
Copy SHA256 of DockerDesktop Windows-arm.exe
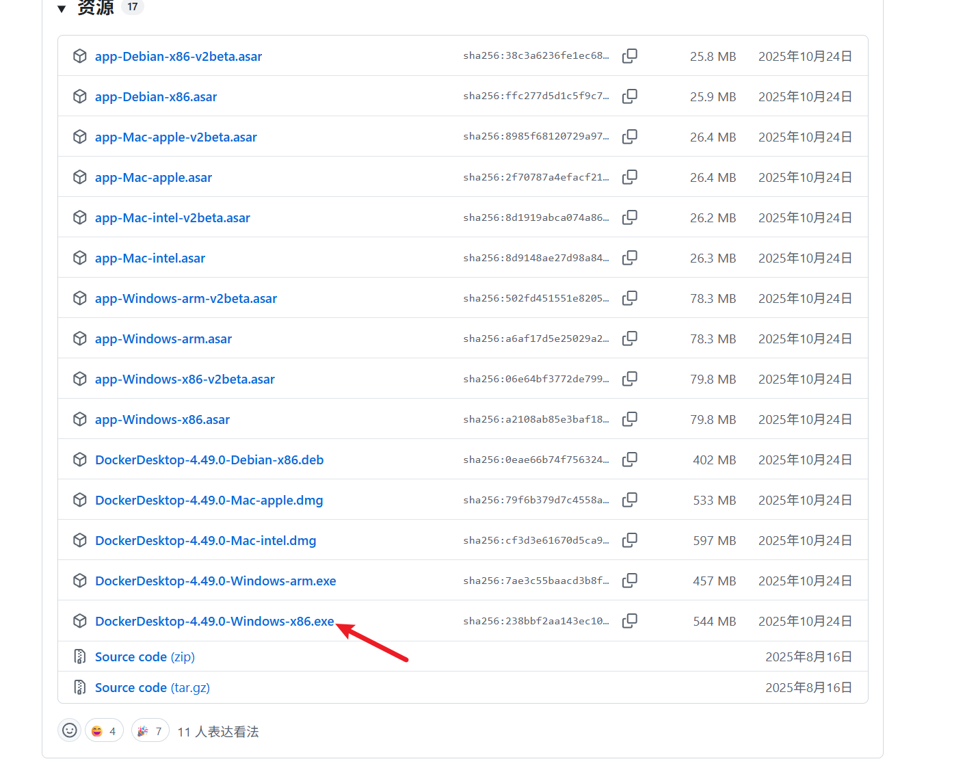630,581
